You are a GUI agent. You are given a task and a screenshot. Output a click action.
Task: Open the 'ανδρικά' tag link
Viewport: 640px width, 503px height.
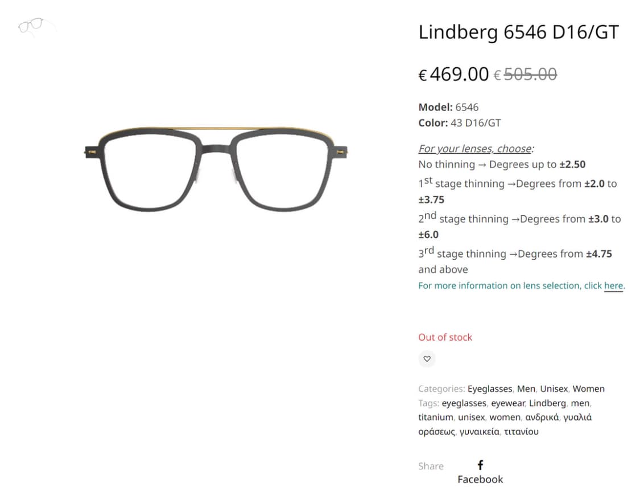pyautogui.click(x=542, y=418)
